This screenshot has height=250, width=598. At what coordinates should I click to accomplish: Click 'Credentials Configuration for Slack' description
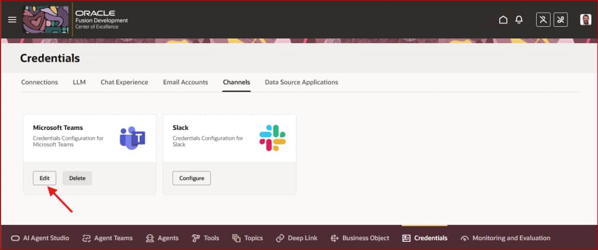point(208,142)
